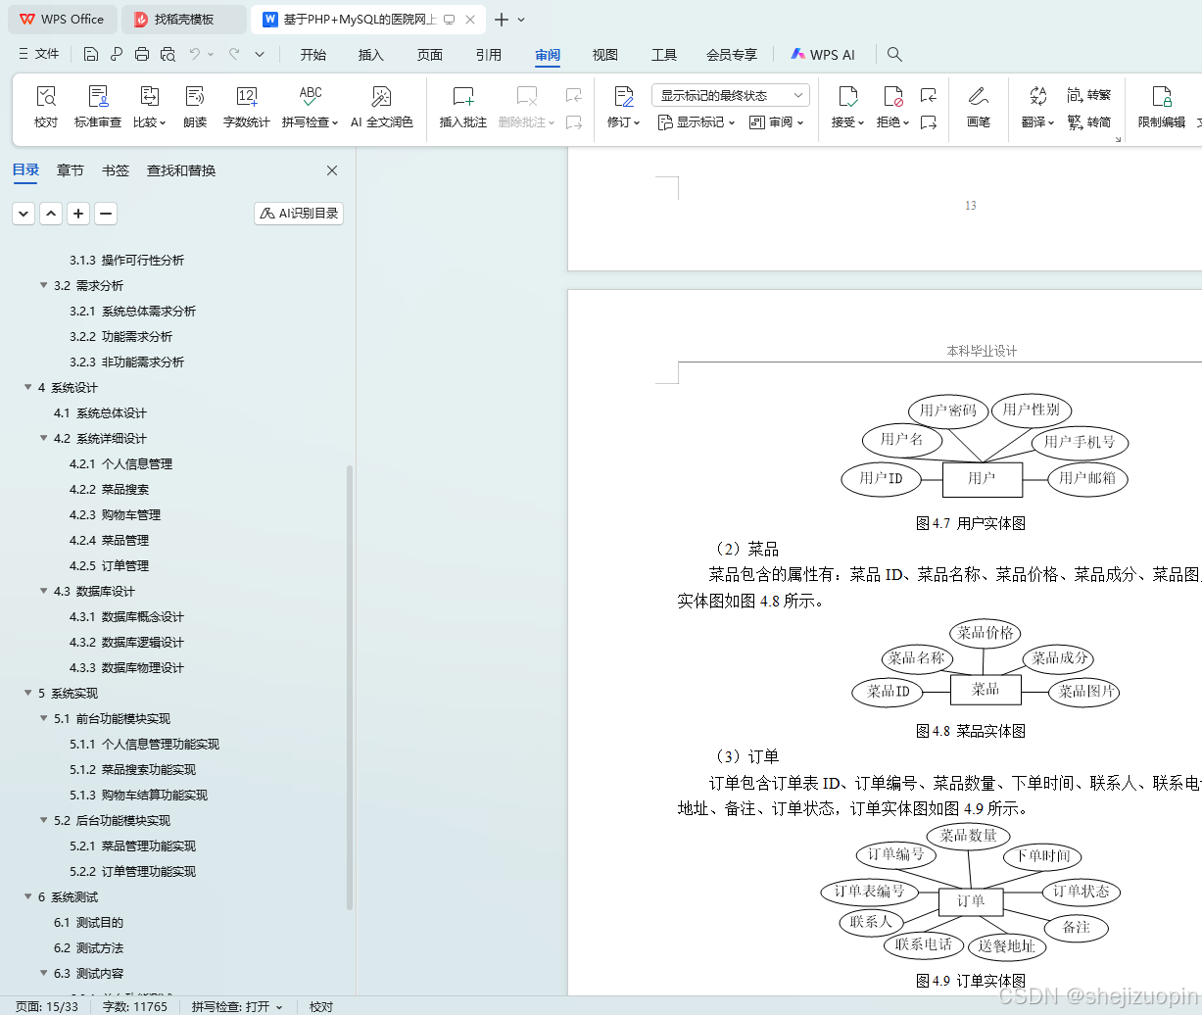Jump to 6.2 测试方法 heading
The width and height of the screenshot is (1202, 1015).
[x=88, y=947]
